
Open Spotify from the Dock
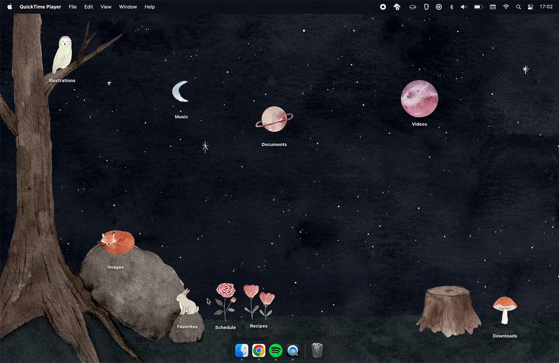pyautogui.click(x=276, y=351)
